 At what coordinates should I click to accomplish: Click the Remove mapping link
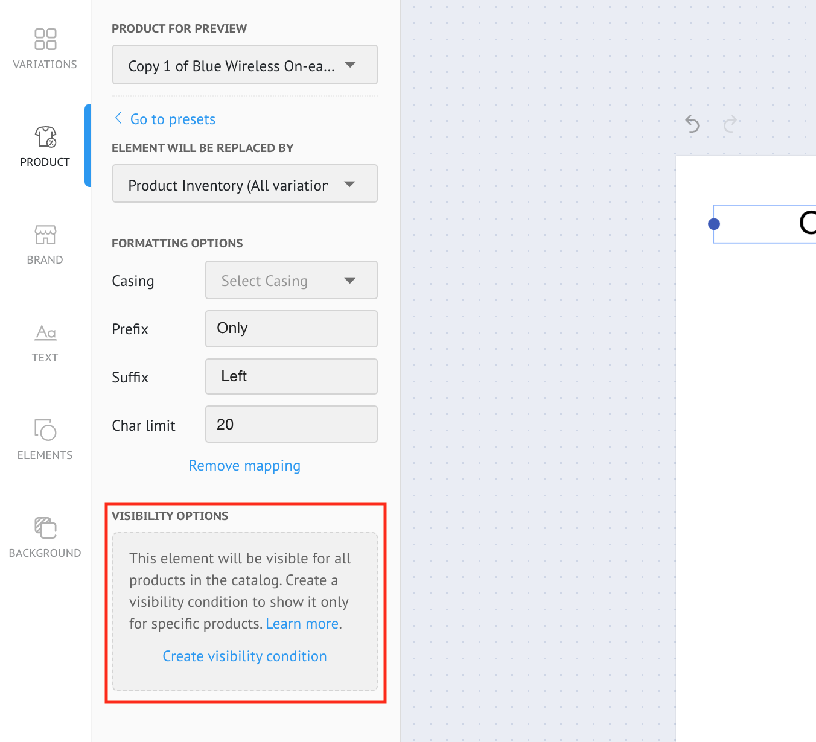[x=244, y=466]
